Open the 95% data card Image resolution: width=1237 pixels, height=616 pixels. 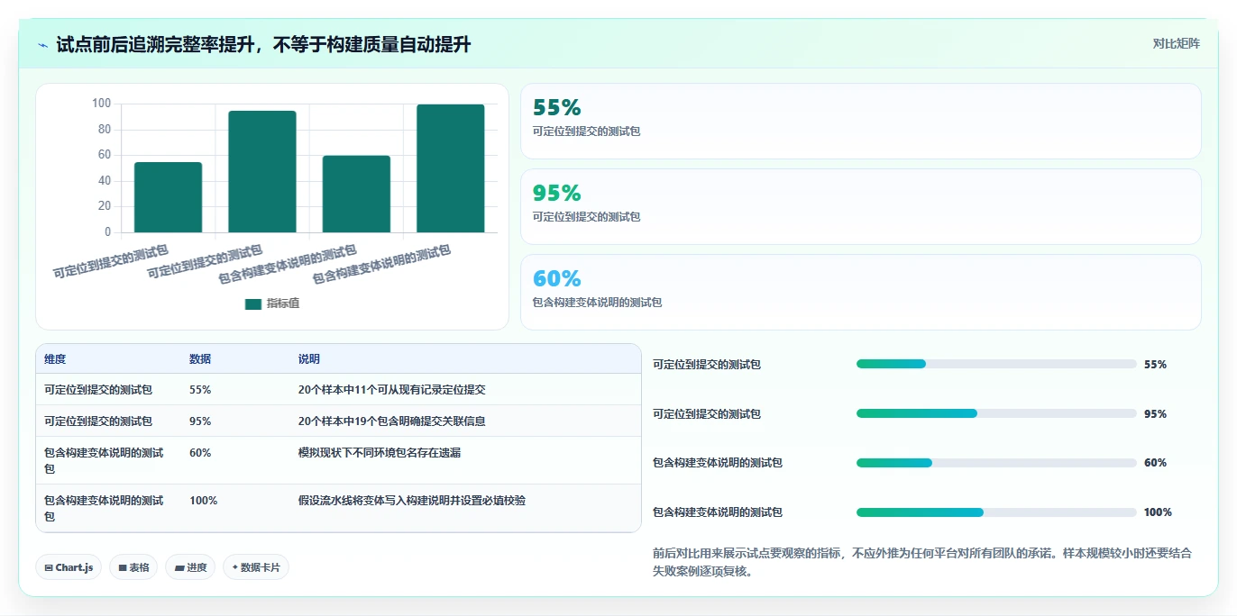[x=861, y=207]
